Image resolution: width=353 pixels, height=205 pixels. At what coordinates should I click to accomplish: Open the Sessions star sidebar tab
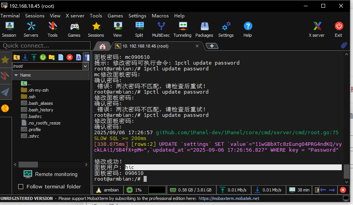5,60
